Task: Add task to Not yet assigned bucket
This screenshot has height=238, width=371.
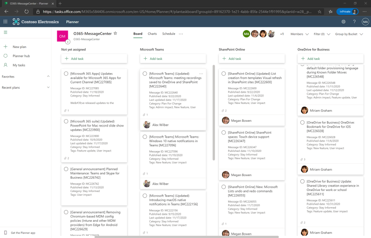Action: (94, 59)
